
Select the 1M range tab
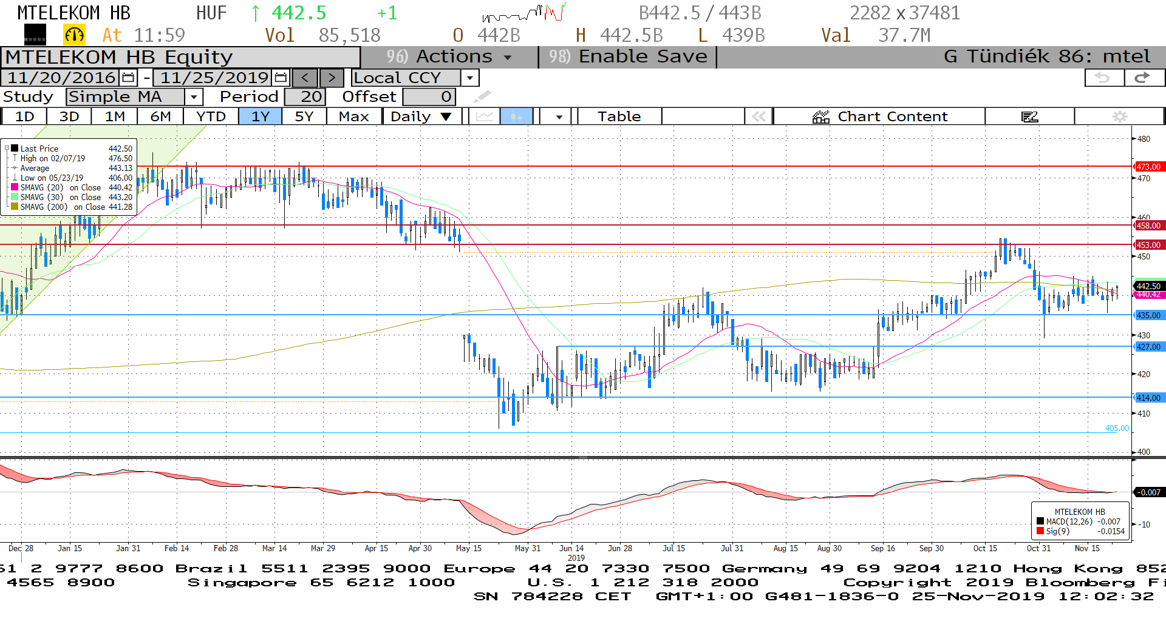[x=115, y=116]
